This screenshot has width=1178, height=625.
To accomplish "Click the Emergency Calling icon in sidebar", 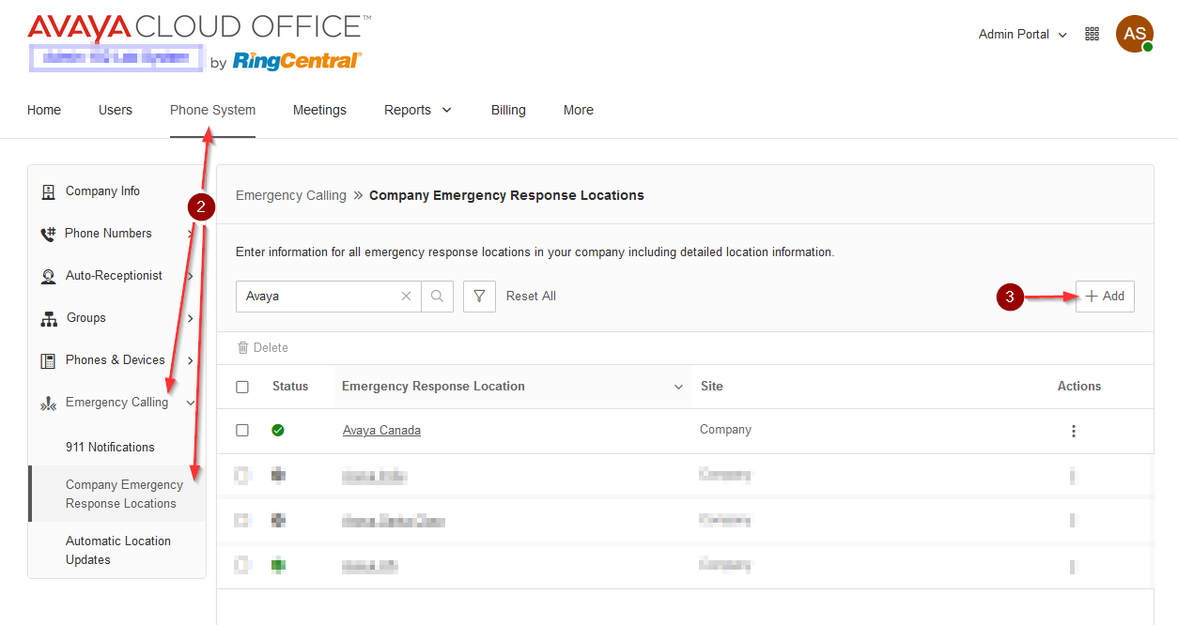I will (x=48, y=404).
